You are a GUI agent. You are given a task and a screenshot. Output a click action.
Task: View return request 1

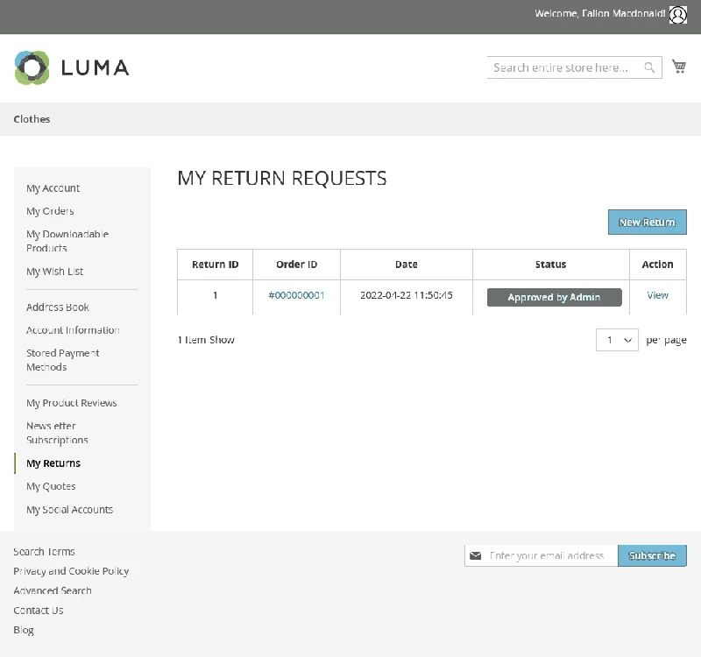(x=658, y=295)
